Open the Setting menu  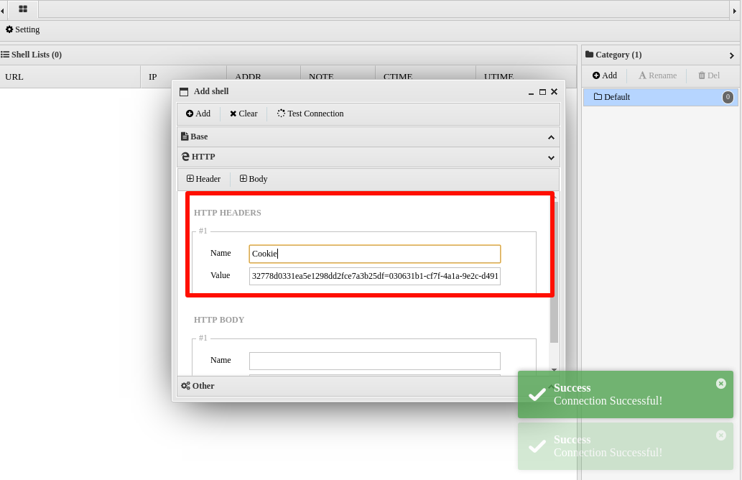[x=23, y=29]
